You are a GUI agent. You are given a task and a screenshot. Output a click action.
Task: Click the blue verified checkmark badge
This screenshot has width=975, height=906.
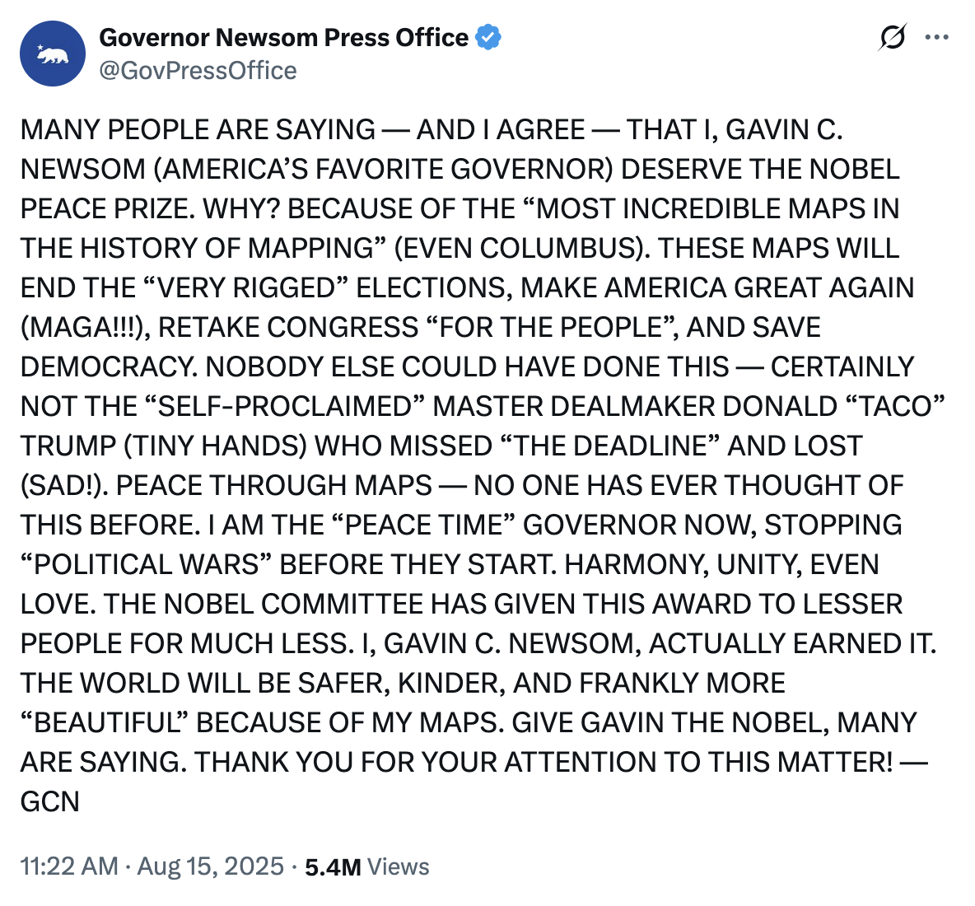tap(488, 38)
